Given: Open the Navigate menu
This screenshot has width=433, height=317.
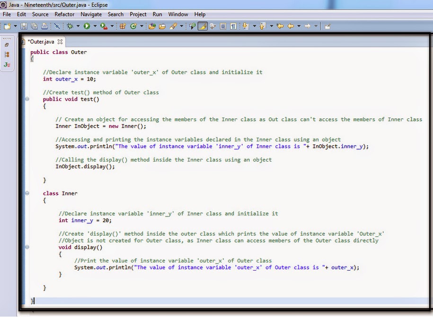Looking at the screenshot, I should coord(91,14).
